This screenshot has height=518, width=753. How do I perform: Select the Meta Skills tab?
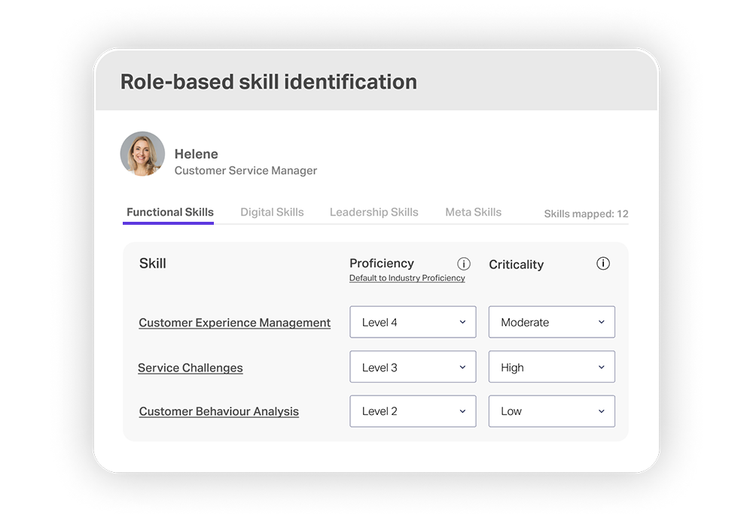[x=473, y=212]
